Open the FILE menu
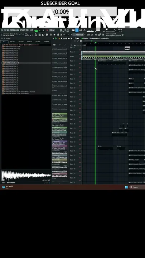This screenshot has height=258, width=145. 2,30
